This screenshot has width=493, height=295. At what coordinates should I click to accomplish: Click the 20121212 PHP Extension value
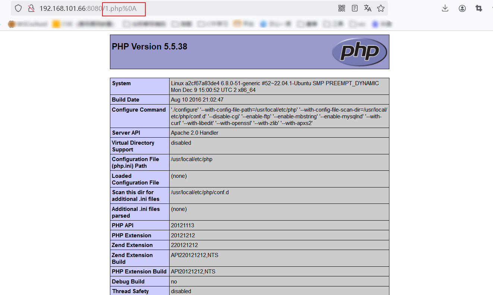(x=183, y=235)
